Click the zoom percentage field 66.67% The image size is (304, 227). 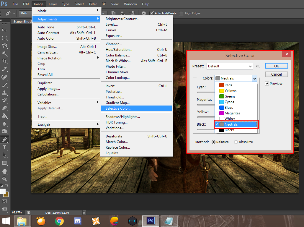pyautogui.click(x=17, y=213)
